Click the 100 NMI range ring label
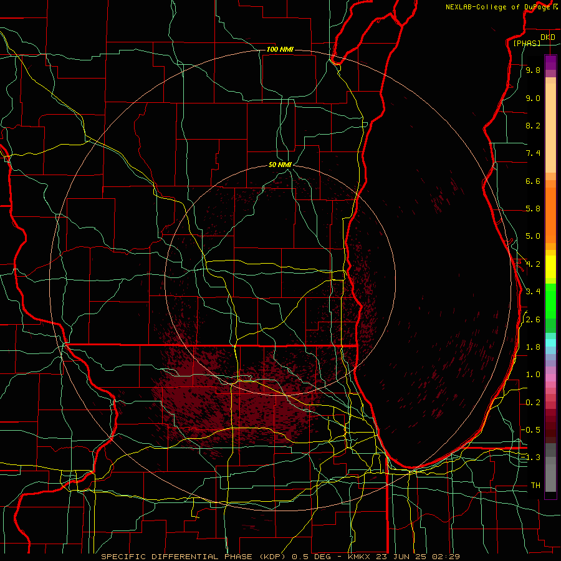This screenshot has height=561, width=561. click(x=280, y=49)
